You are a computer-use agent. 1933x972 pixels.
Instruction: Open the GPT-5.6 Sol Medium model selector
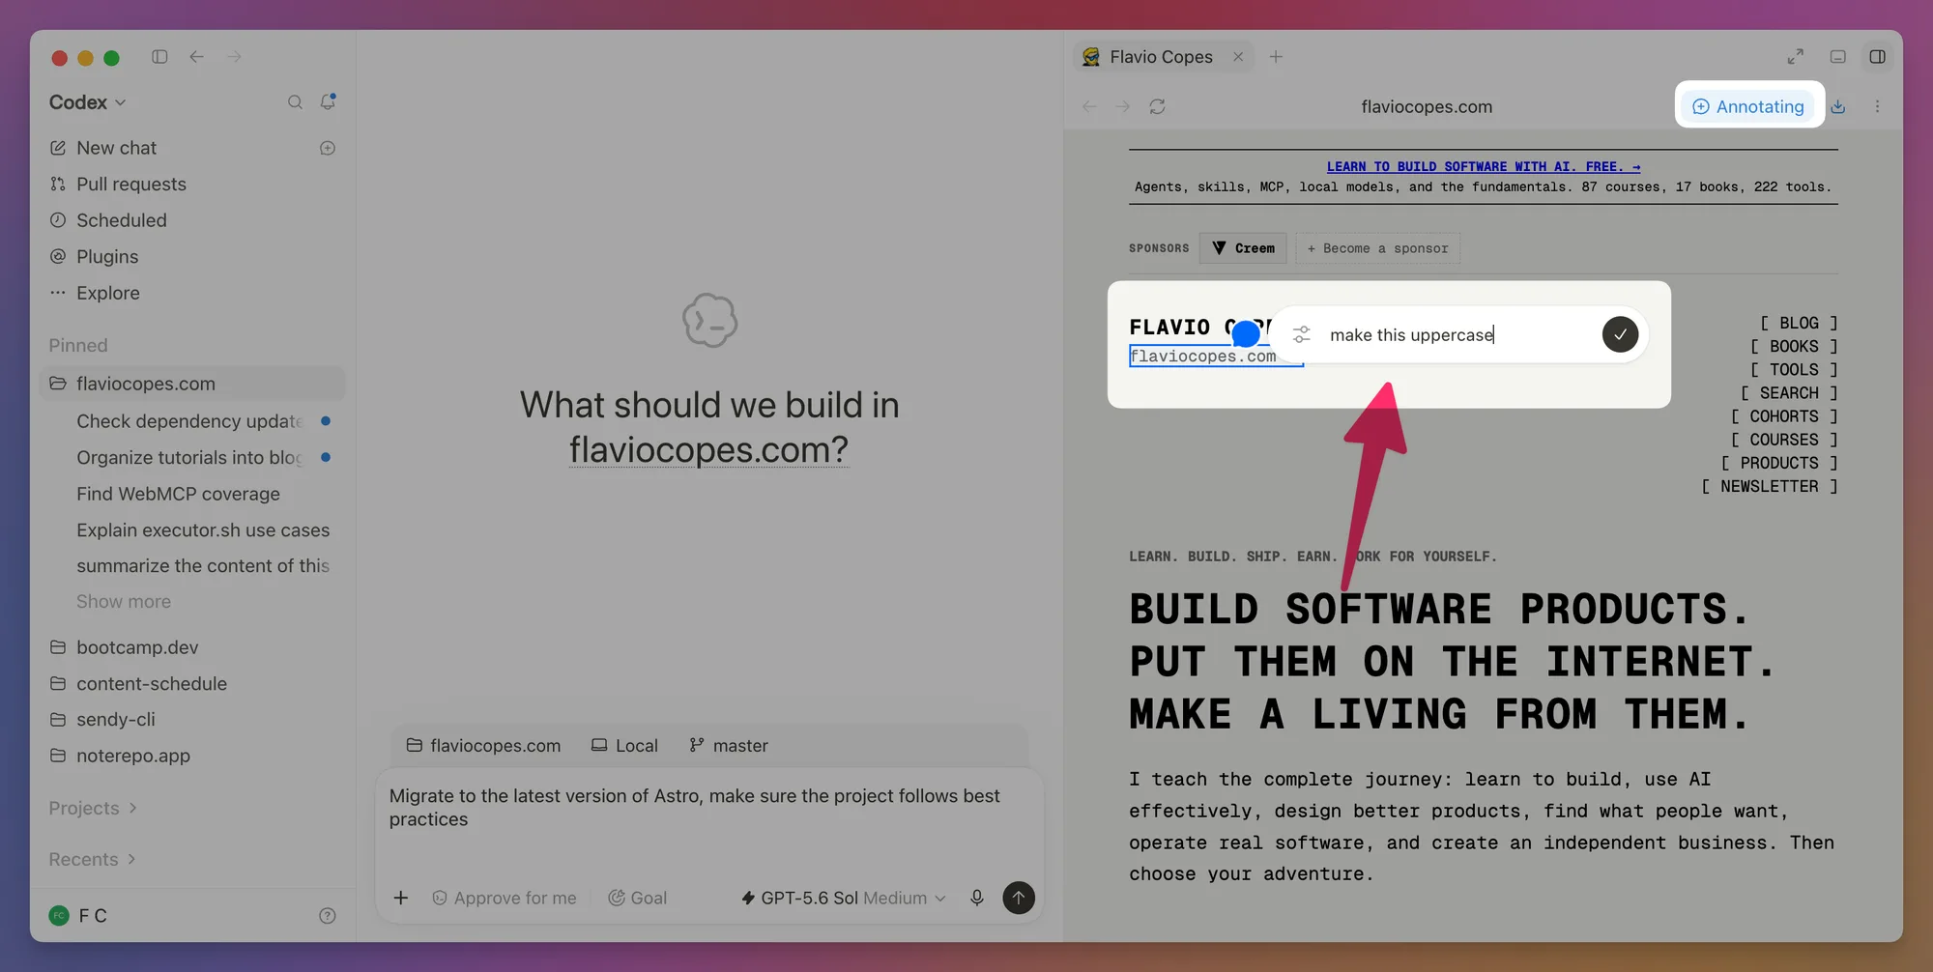(843, 898)
